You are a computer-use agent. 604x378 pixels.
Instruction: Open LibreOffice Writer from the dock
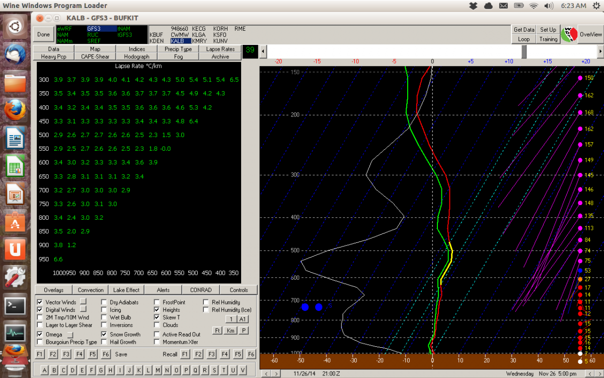[x=15, y=137]
